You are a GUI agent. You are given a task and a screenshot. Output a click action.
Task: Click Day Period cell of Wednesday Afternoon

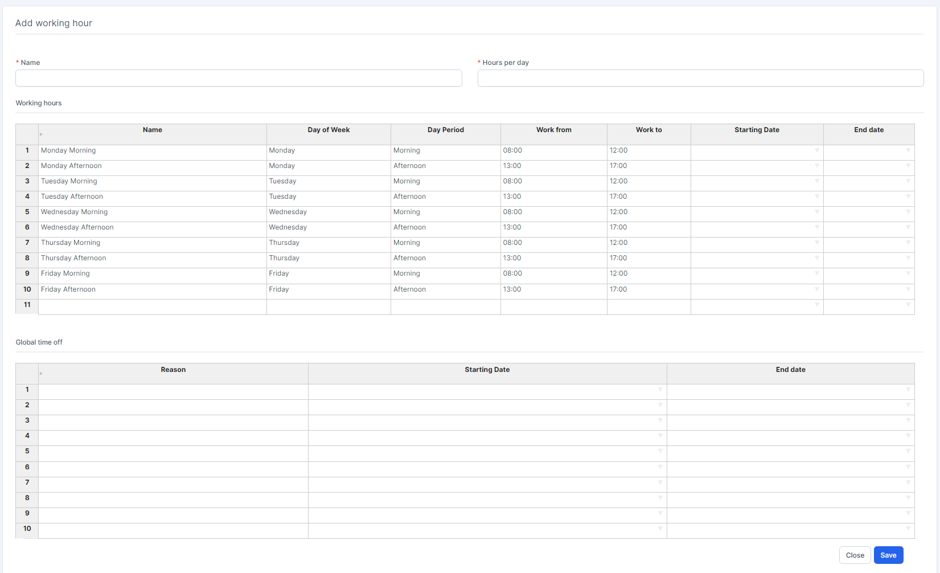[445, 227]
